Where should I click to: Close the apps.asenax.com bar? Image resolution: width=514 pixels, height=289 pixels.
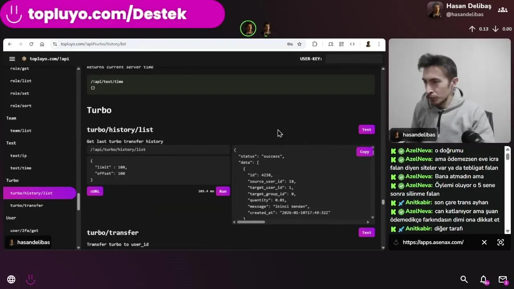tap(484, 242)
